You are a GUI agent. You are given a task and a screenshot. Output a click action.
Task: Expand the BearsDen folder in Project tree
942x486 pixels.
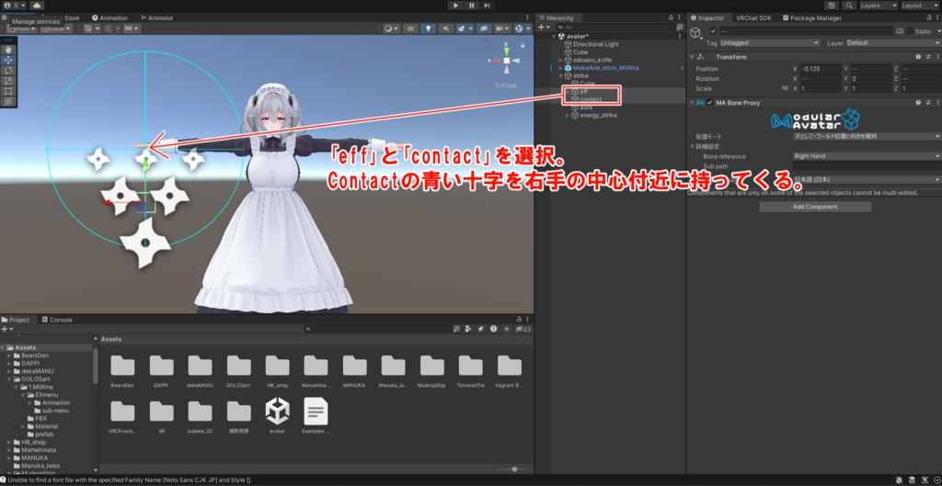(9, 356)
